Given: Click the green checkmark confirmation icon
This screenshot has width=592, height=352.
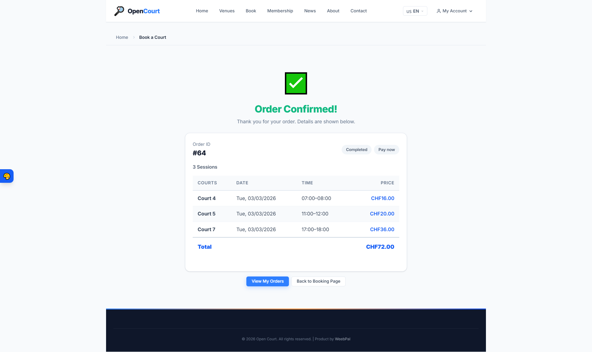Looking at the screenshot, I should click(x=296, y=83).
